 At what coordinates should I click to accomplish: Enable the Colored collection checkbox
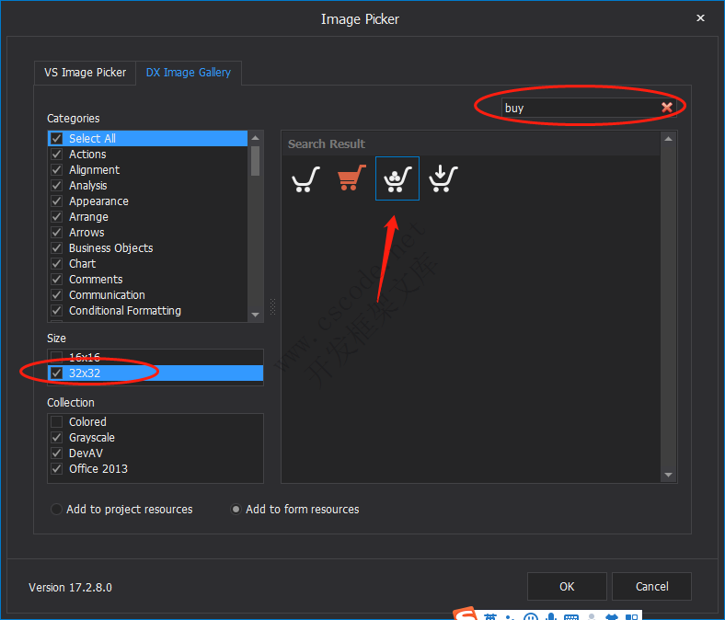pos(57,421)
